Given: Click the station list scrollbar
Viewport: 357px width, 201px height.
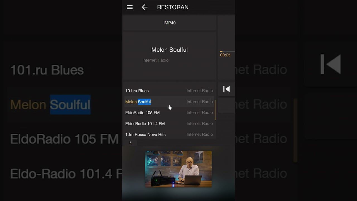Looking at the screenshot, I should click(x=215, y=110).
